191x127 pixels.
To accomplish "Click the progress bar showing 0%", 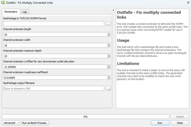I will coord(85,117).
